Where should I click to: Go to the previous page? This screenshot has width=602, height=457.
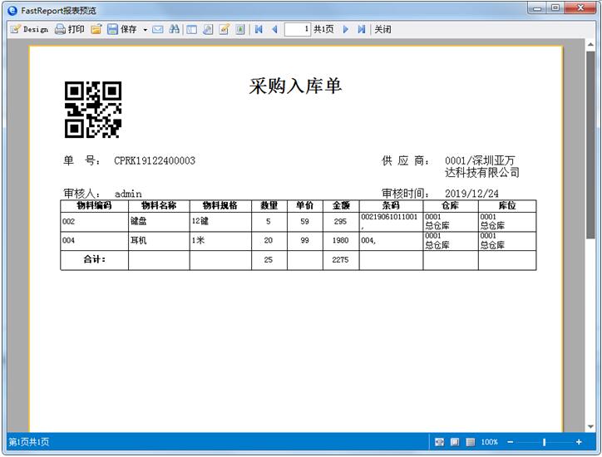(x=274, y=29)
